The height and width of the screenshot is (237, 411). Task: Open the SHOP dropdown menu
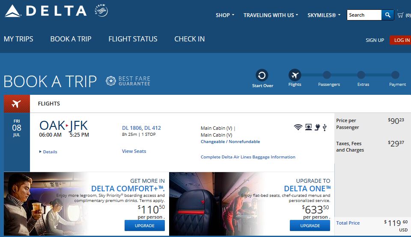click(x=225, y=15)
